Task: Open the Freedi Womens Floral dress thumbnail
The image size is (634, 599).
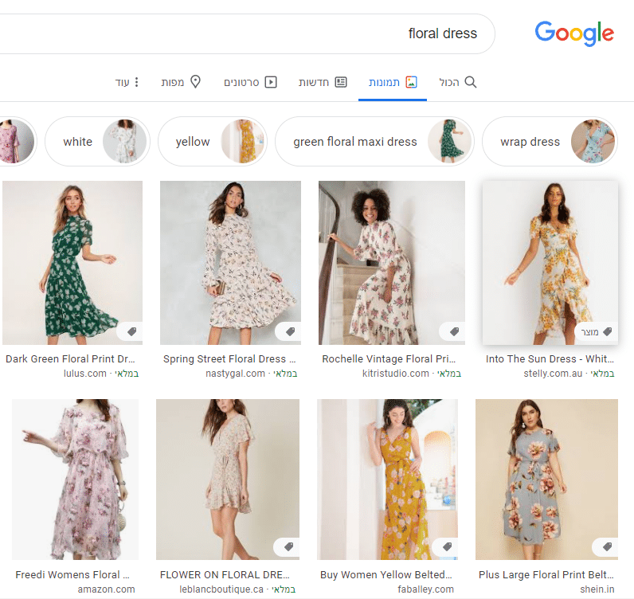Action: coord(75,480)
